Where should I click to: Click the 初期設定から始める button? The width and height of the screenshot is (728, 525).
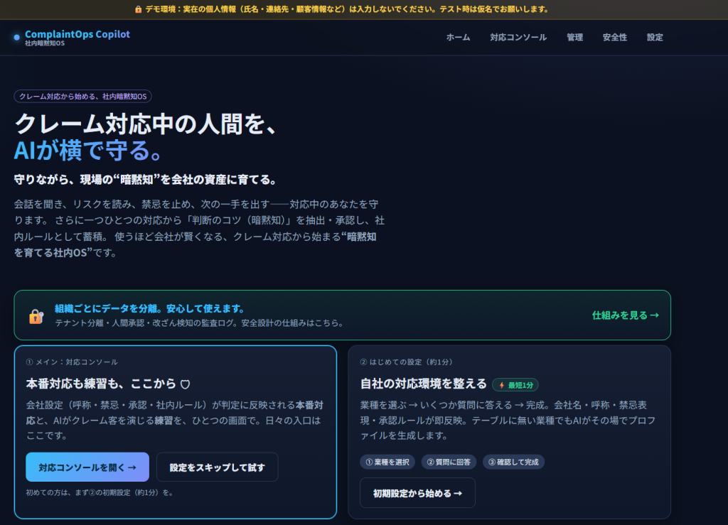pos(417,493)
